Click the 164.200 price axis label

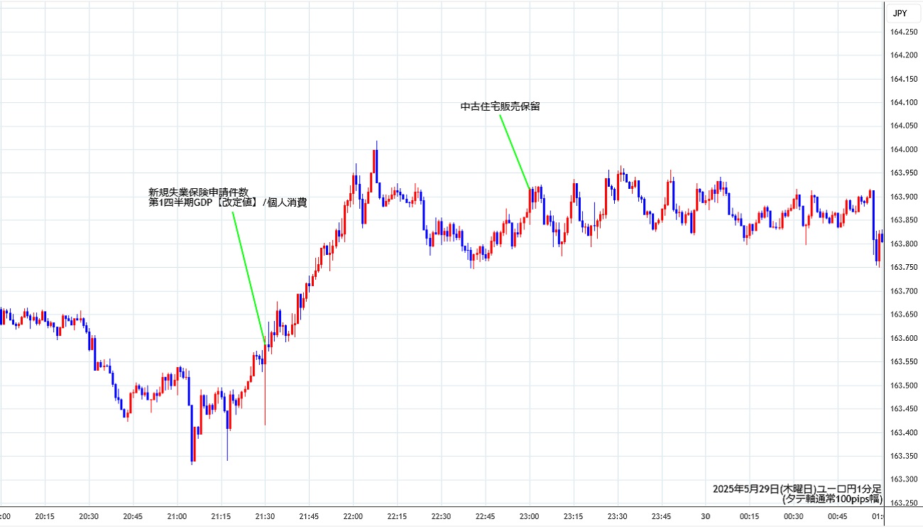pyautogui.click(x=903, y=55)
